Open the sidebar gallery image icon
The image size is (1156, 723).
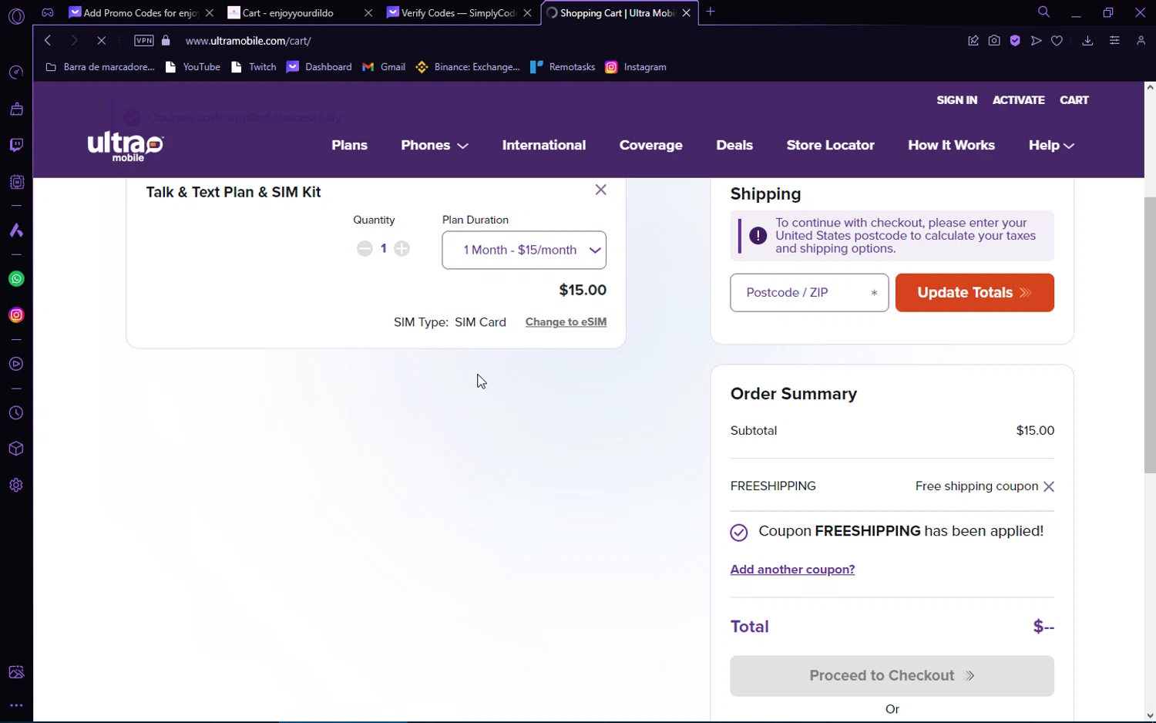tap(16, 672)
